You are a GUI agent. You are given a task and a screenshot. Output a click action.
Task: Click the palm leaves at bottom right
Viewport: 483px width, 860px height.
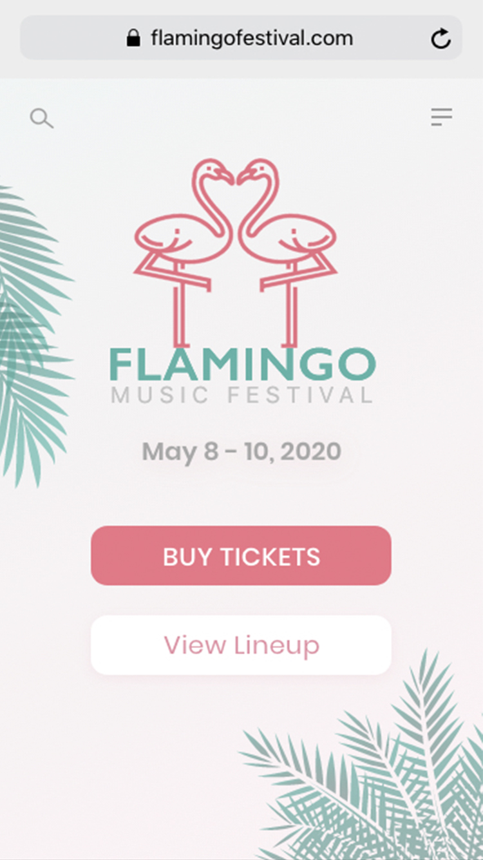pyautogui.click(x=386, y=773)
